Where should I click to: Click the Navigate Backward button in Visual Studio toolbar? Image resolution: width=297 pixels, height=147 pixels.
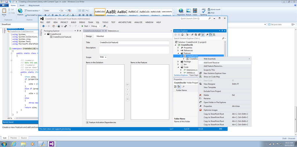click(44, 26)
